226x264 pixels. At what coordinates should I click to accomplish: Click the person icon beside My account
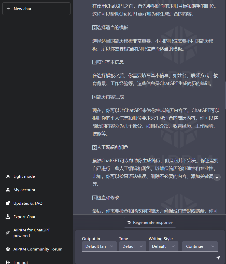click(x=7, y=190)
